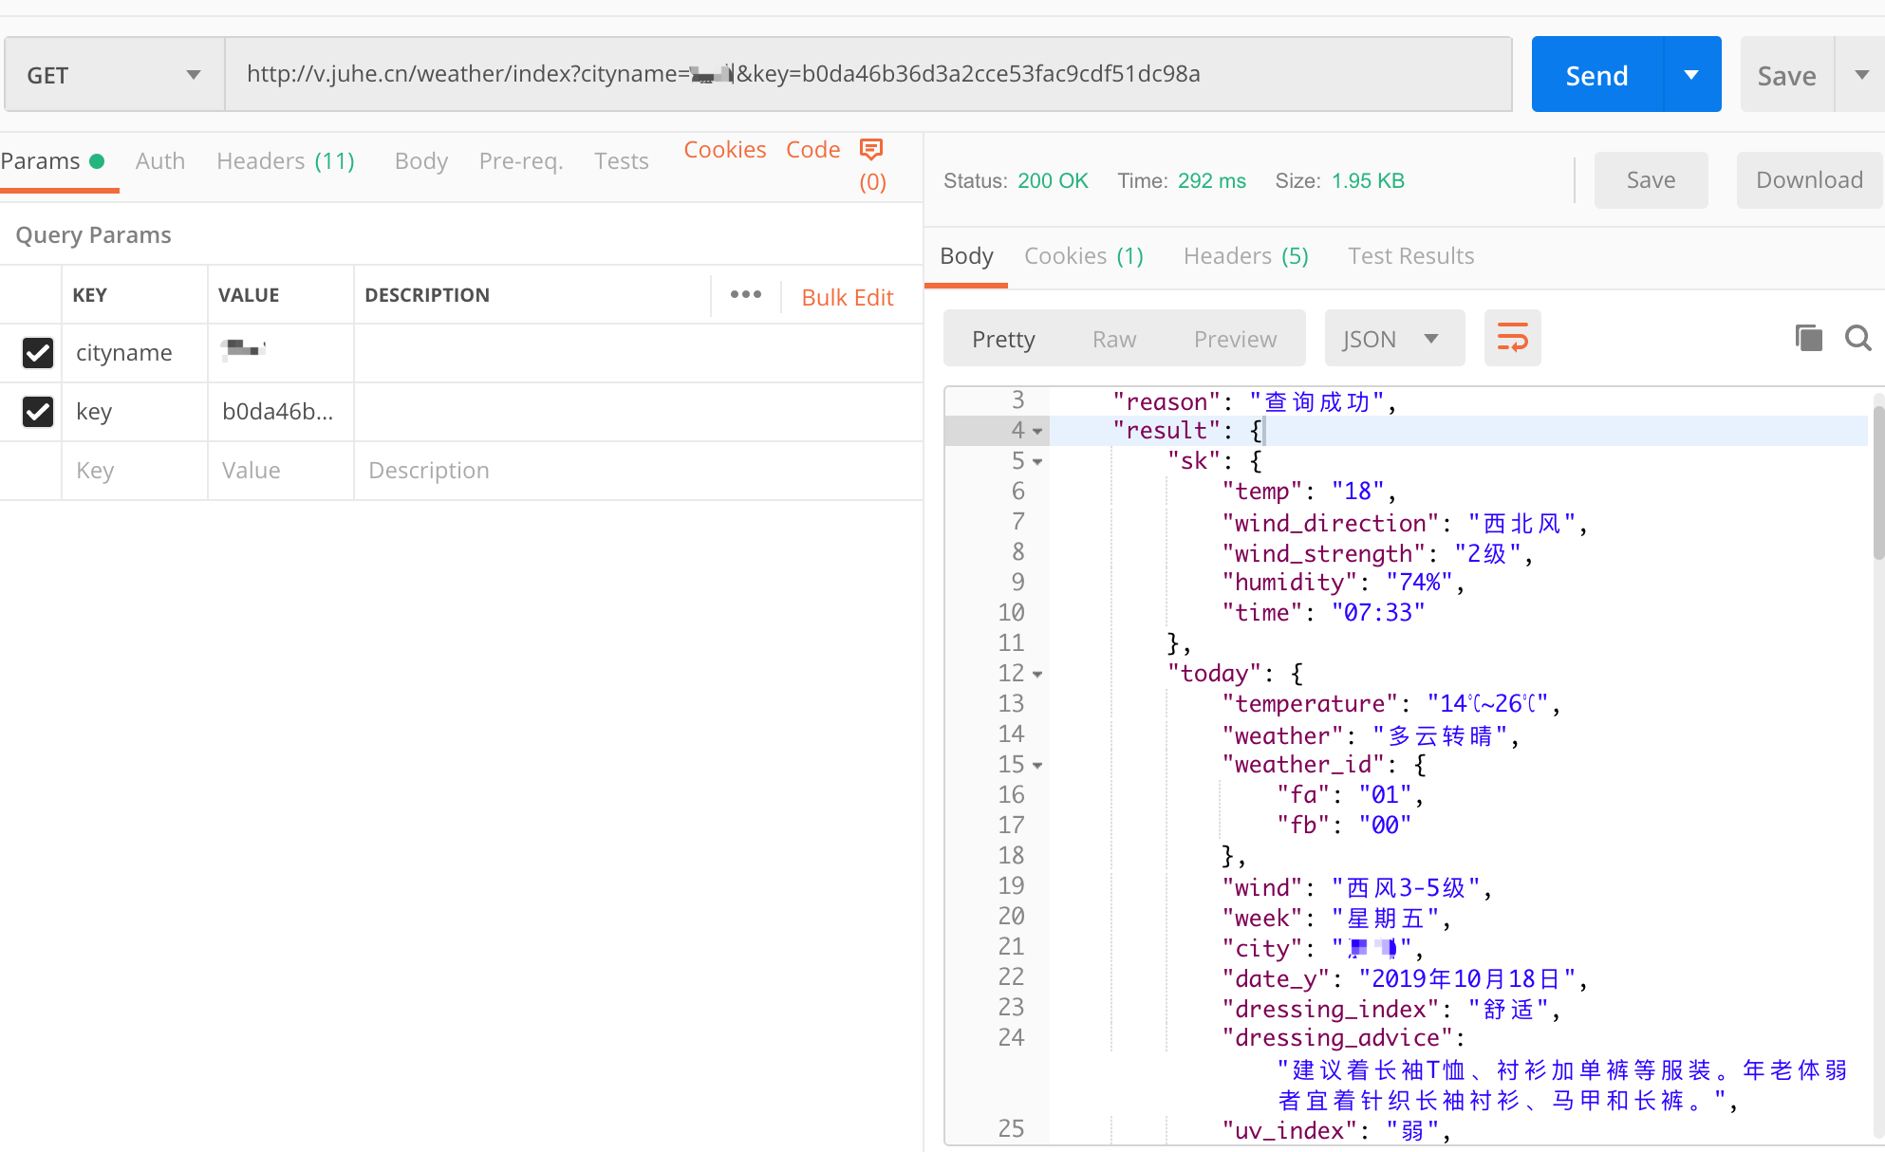The image size is (1885, 1152).
Task: Uncheck the key parameter checkbox
Action: coord(38,412)
